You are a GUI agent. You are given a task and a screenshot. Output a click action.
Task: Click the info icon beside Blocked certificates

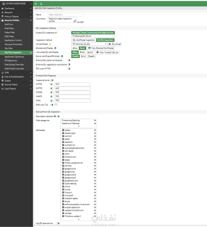pos(55,48)
